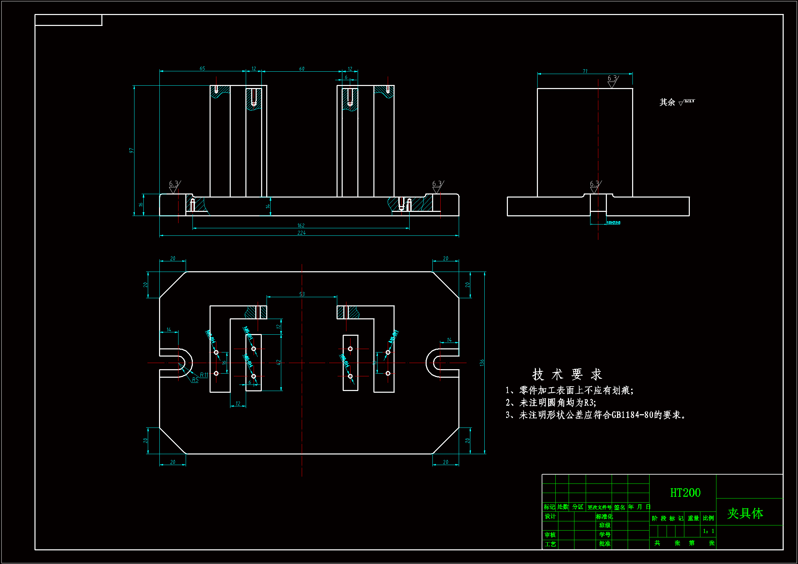The image size is (798, 564).
Task: Select the 224 overall length dimension
Action: [301, 233]
